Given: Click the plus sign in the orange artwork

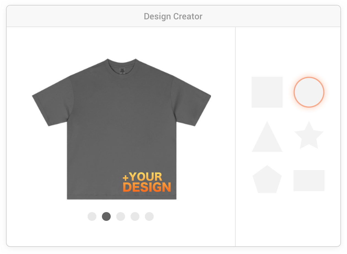Looking at the screenshot, I should point(126,177).
